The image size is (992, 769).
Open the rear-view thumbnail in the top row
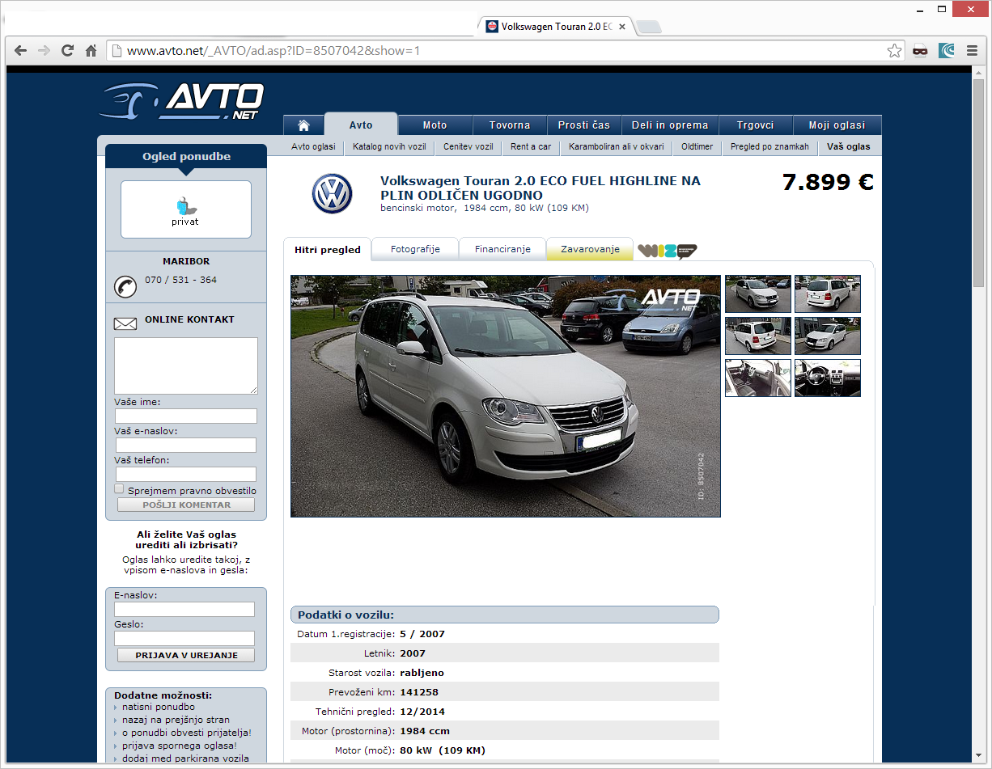[828, 294]
